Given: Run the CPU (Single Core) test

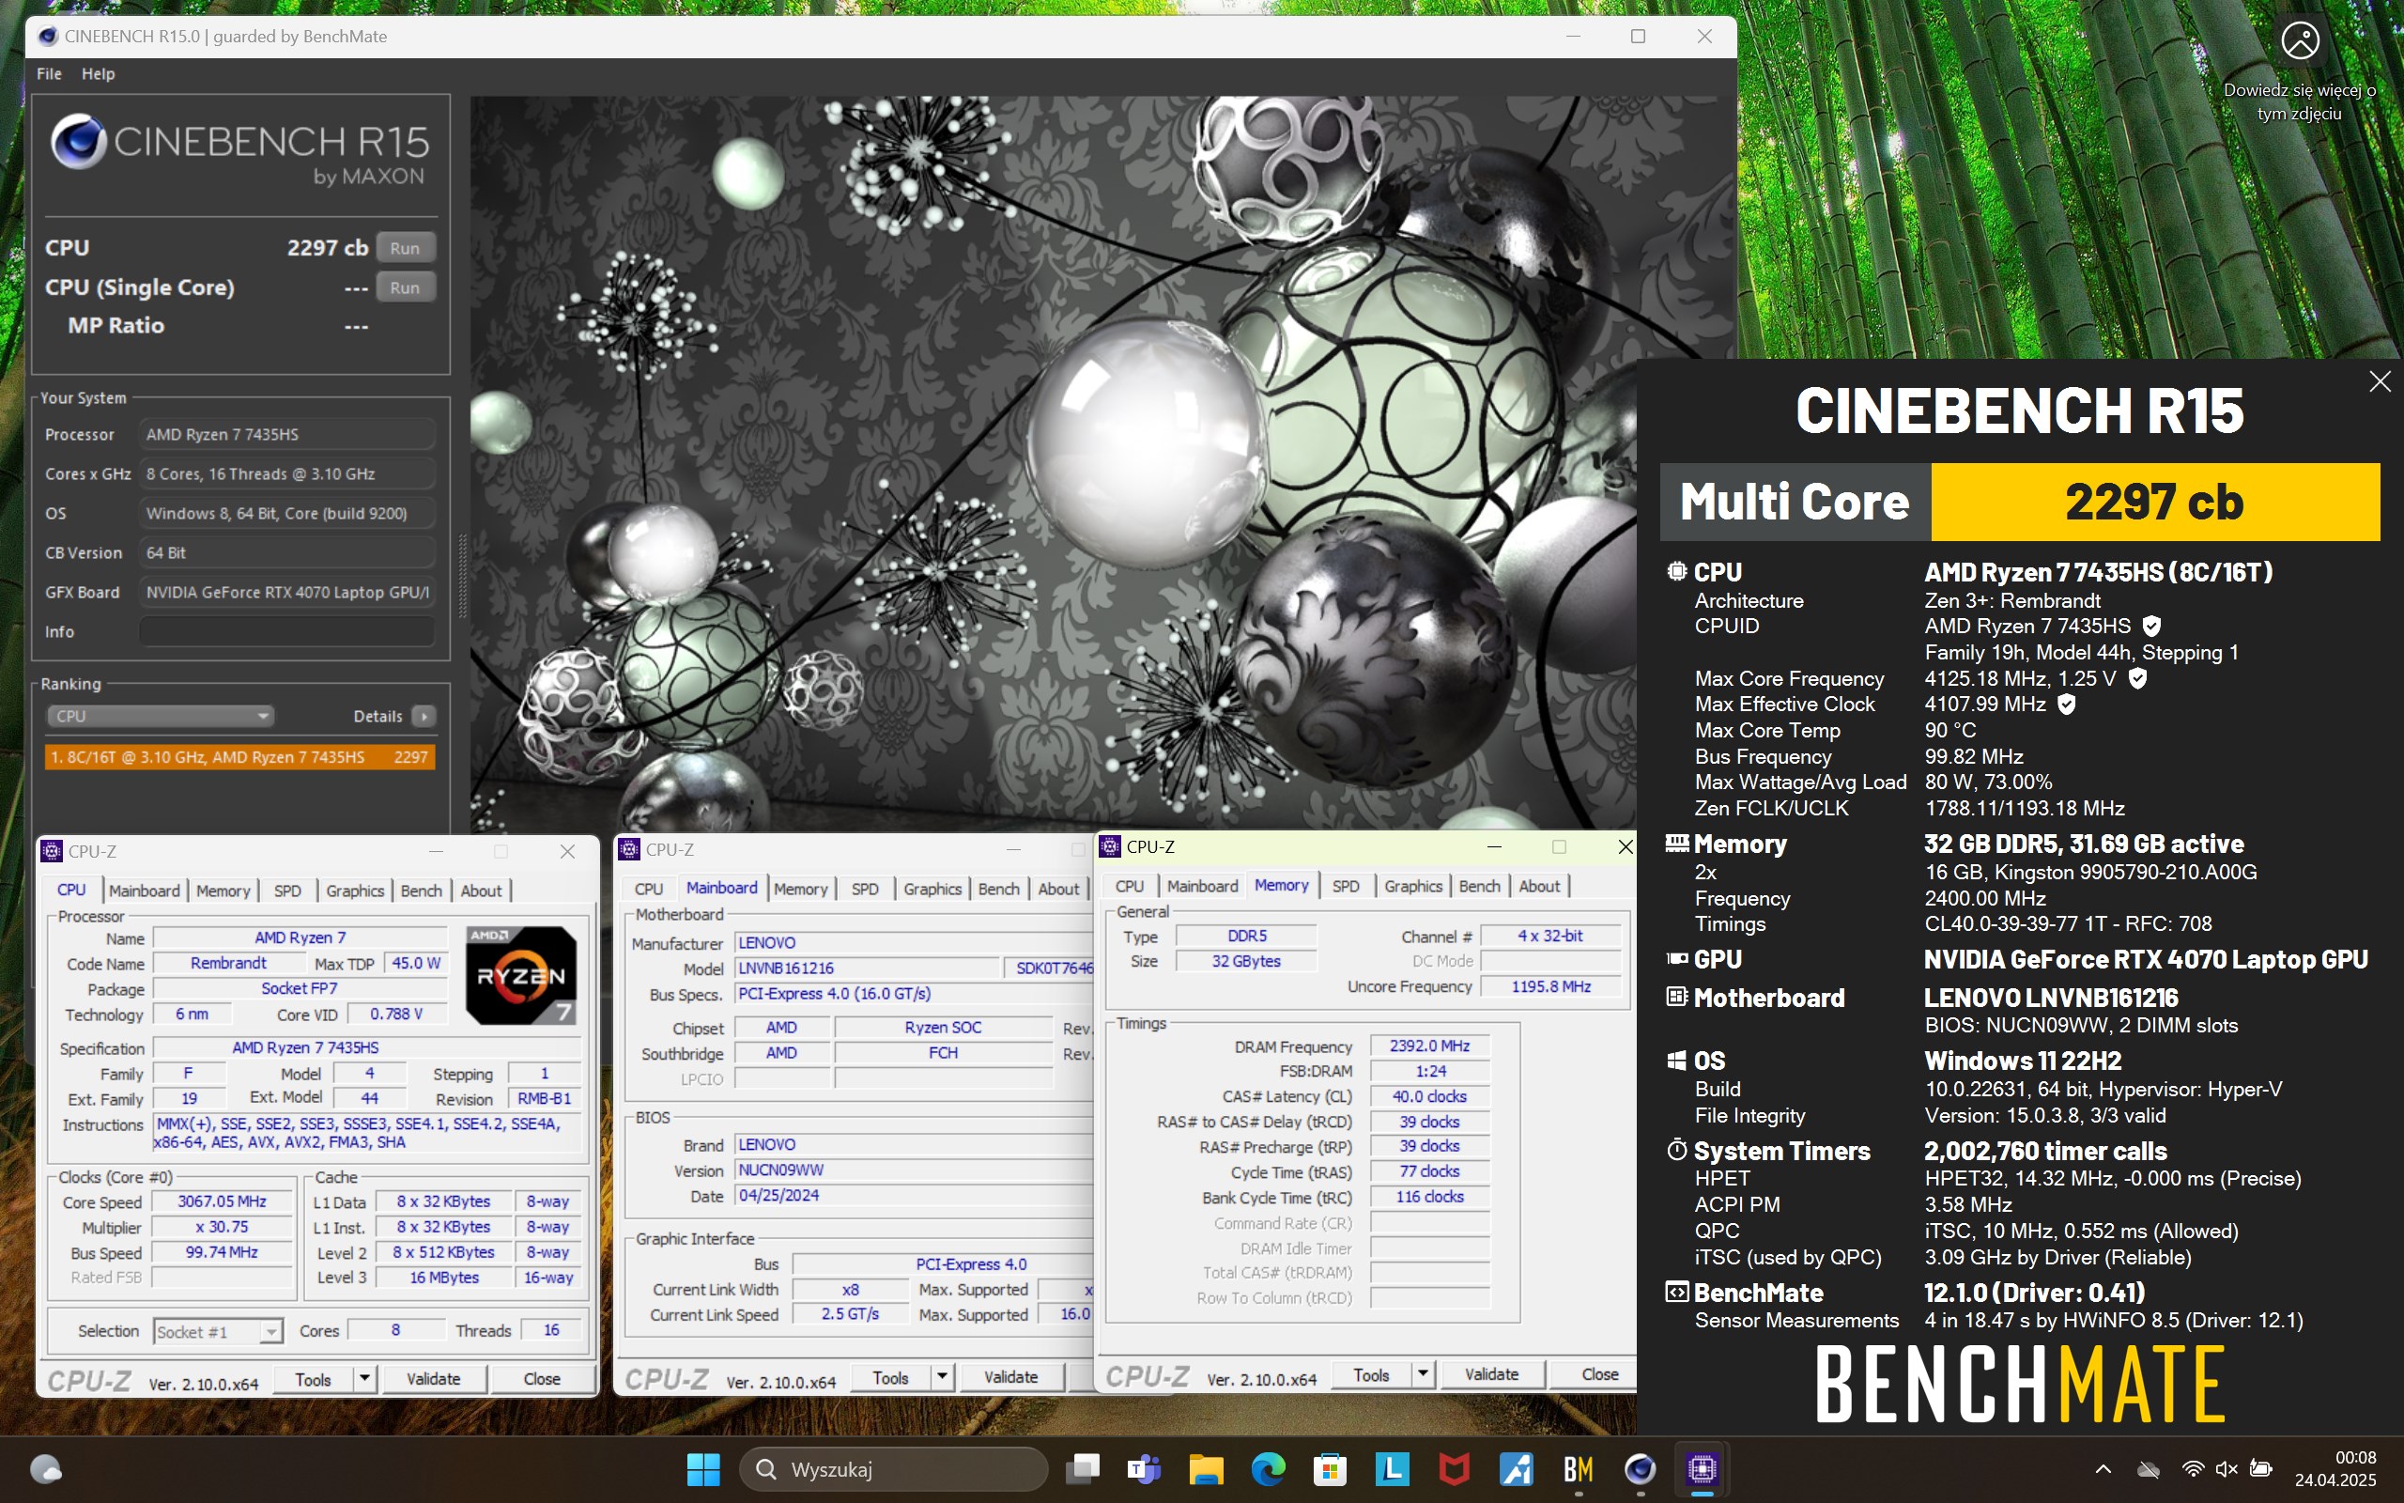Looking at the screenshot, I should (x=406, y=287).
